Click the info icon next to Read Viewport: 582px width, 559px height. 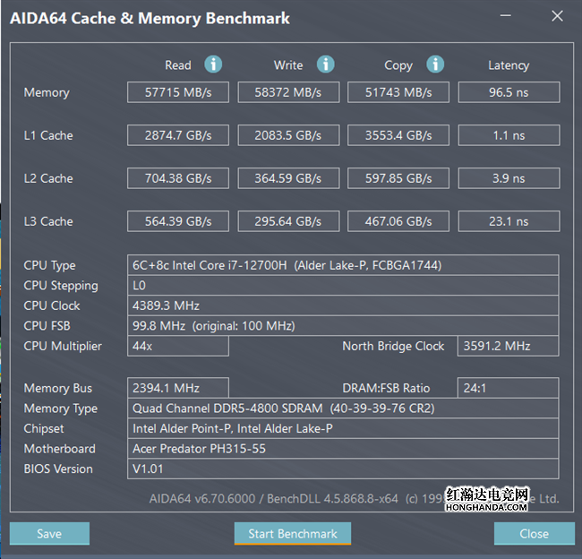213,64
